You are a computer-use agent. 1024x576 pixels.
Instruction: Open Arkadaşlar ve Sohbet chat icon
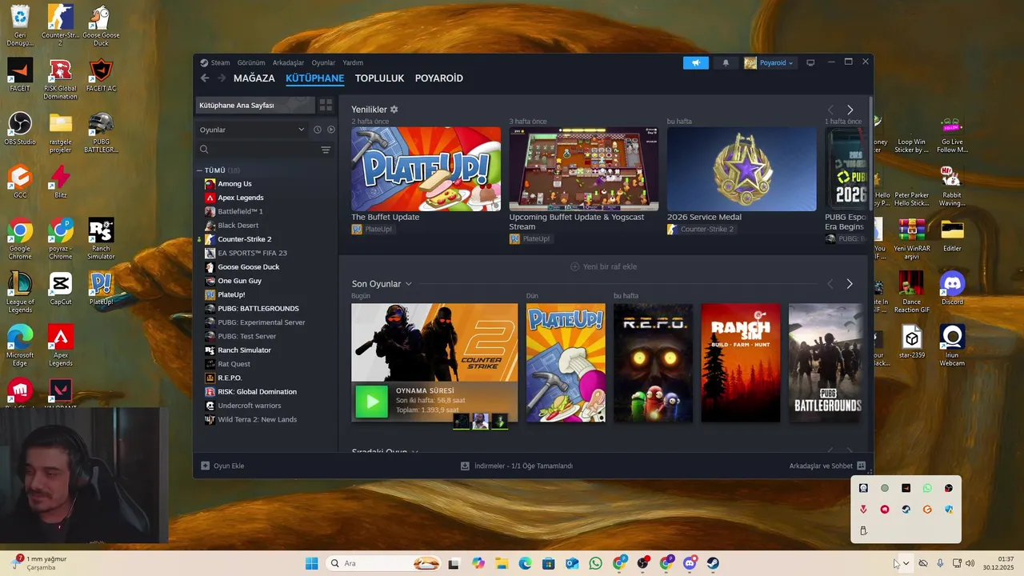pyautogui.click(x=861, y=466)
